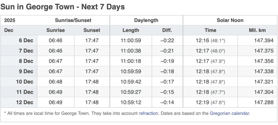
Task: Open the Gregorian calendar link
Action: (230, 113)
